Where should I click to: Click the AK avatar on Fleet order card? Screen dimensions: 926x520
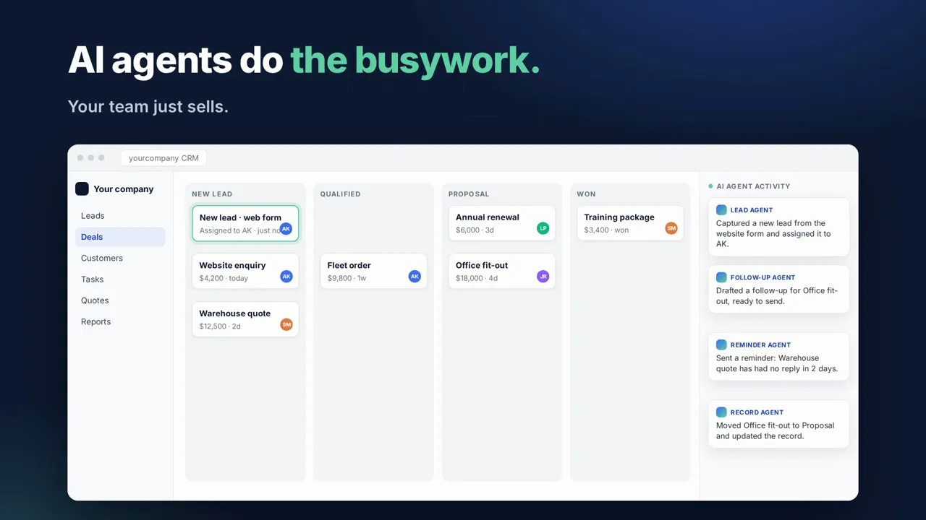click(x=415, y=276)
